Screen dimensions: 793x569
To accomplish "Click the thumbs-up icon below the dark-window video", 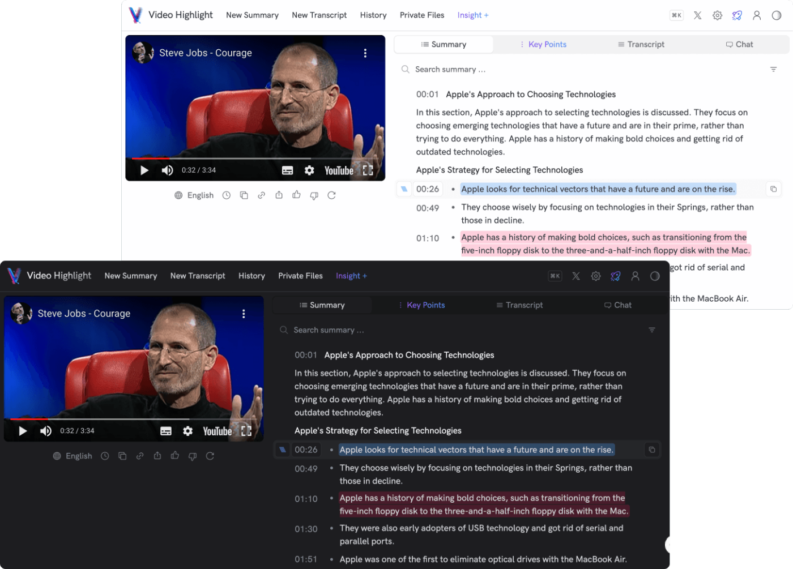I will pos(175,456).
